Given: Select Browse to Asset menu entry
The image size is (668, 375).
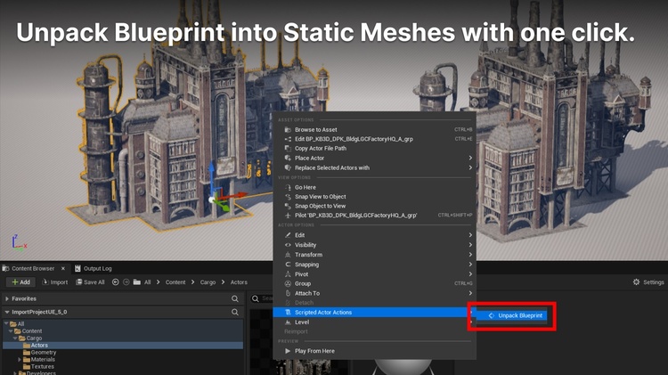Looking at the screenshot, I should coord(316,129).
